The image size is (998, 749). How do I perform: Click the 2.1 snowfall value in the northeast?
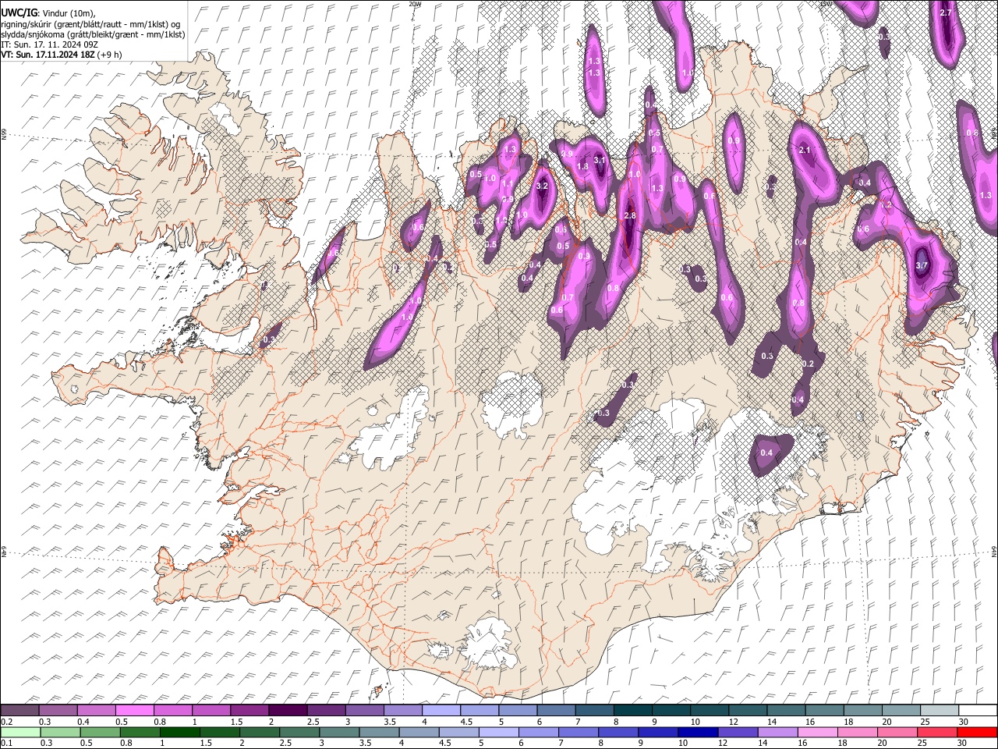click(x=805, y=150)
